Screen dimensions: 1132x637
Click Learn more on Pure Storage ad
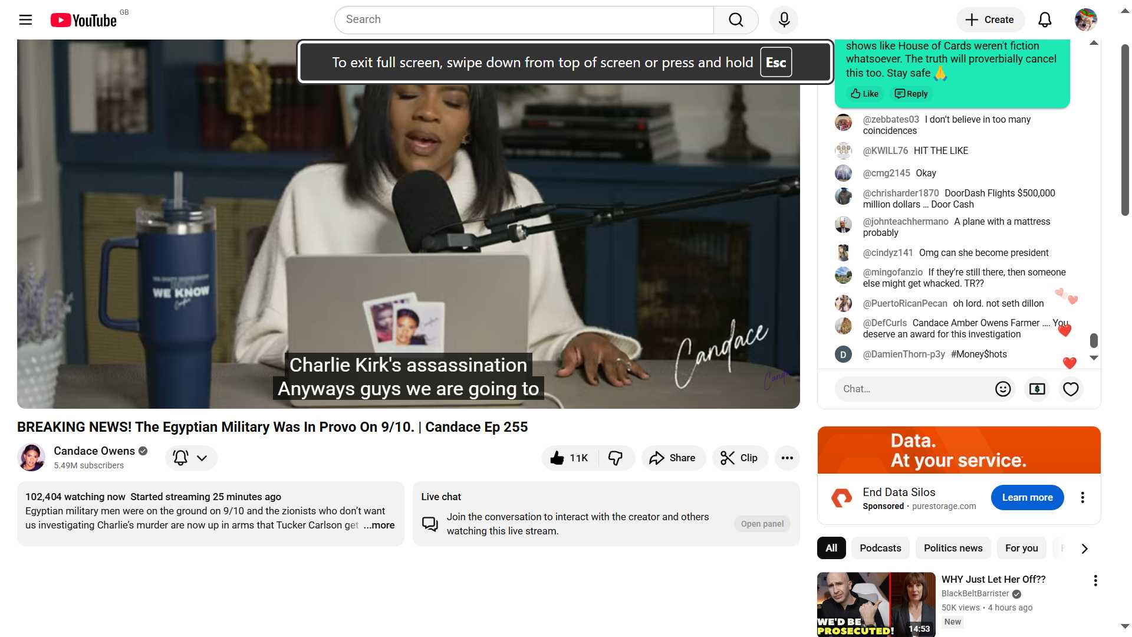point(1026,498)
